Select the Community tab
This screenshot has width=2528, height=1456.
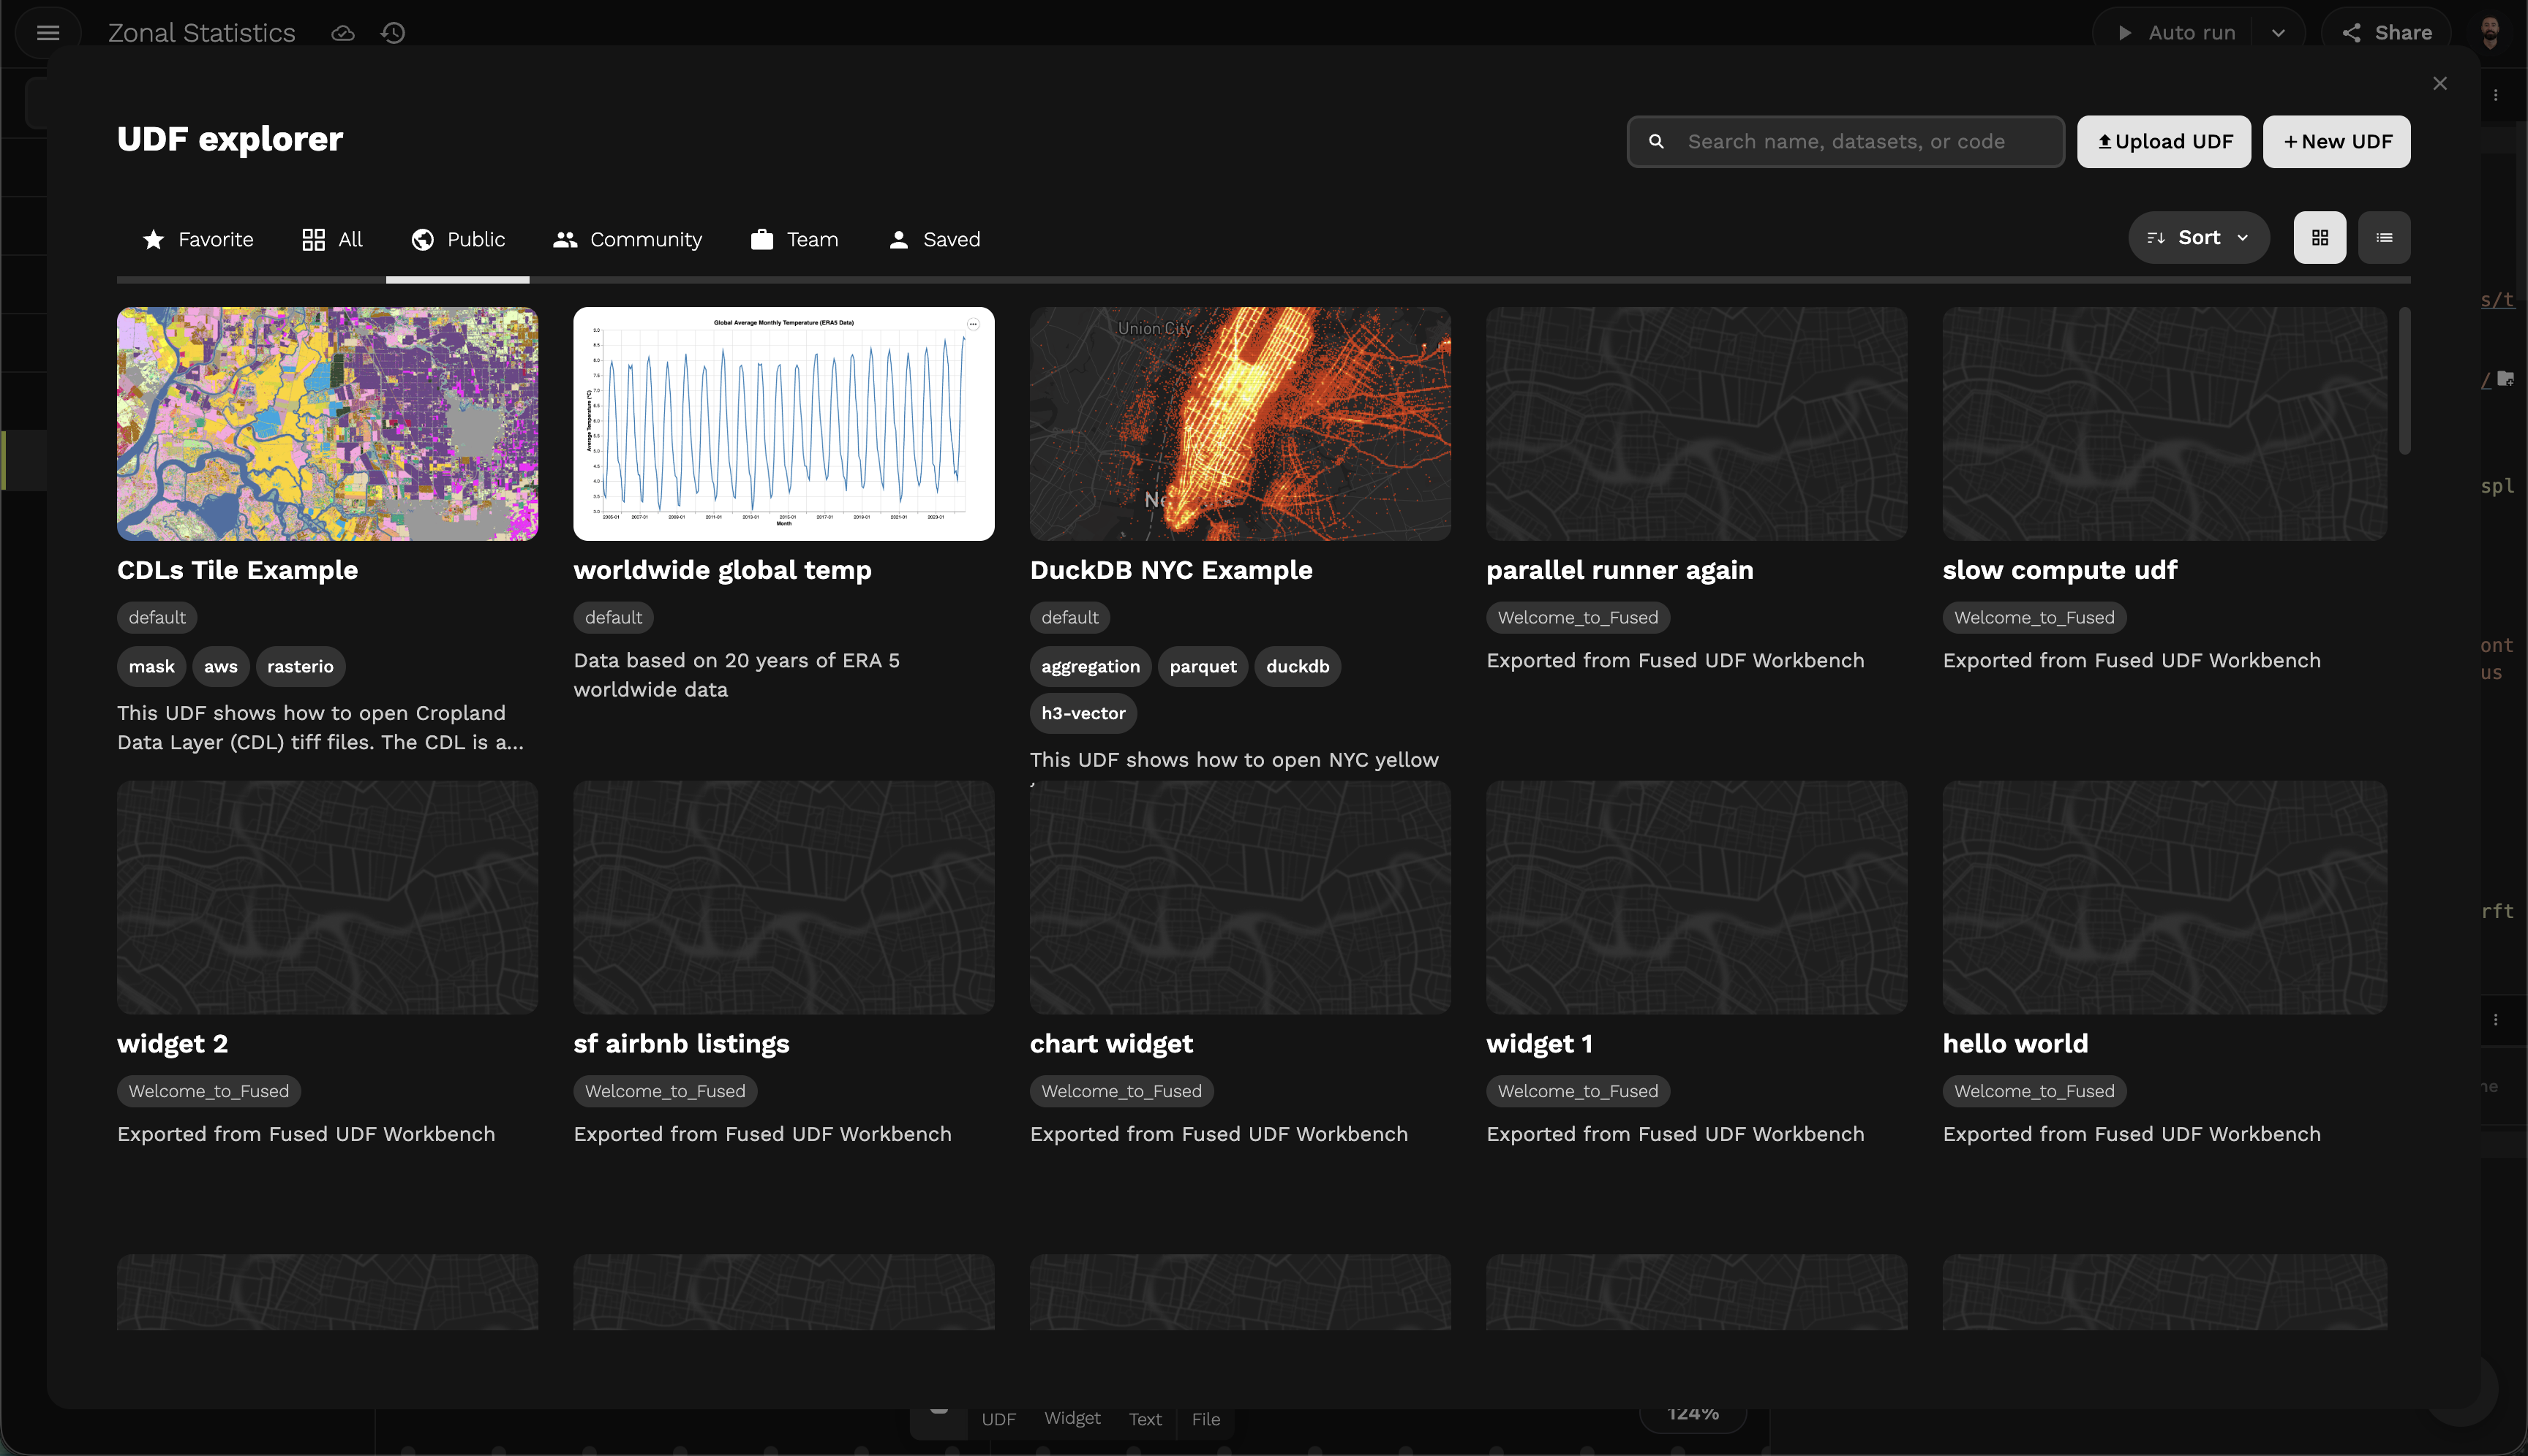(628, 240)
